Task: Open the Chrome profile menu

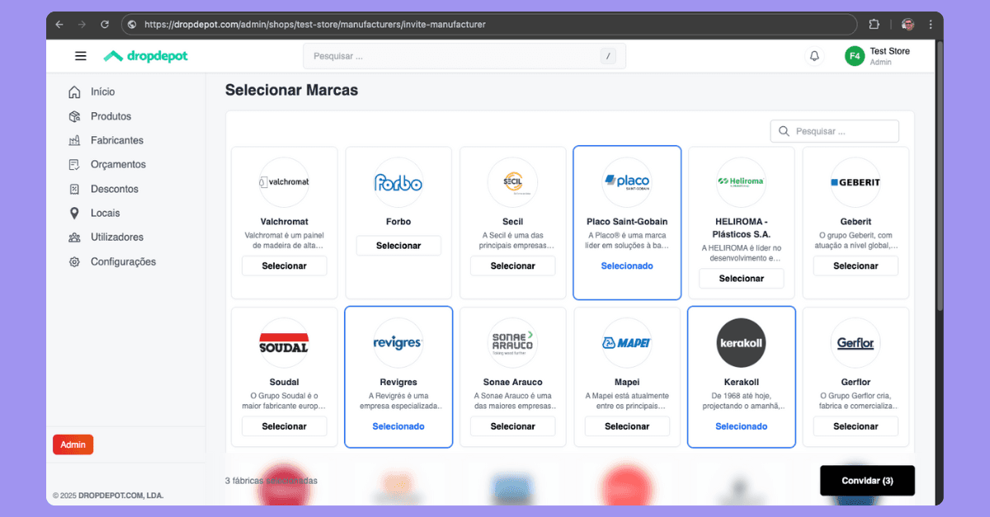Action: (x=907, y=24)
